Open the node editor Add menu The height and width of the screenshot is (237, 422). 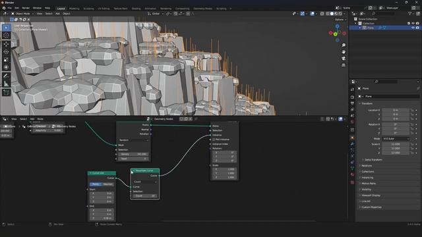(32, 118)
